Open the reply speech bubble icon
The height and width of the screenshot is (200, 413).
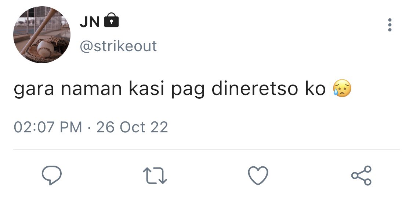[x=52, y=176]
